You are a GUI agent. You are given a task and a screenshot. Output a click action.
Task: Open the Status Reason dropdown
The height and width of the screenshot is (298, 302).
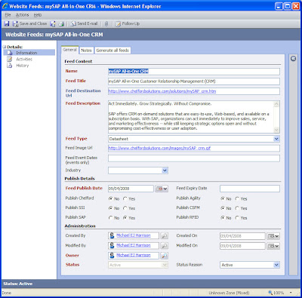point(276,265)
